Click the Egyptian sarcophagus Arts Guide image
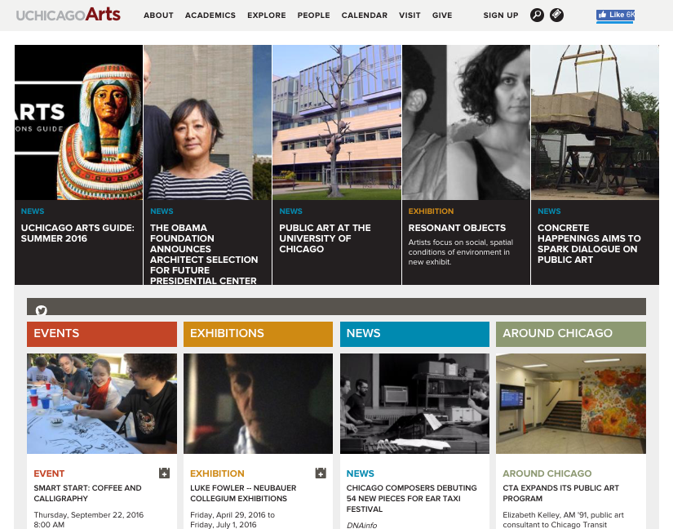The width and height of the screenshot is (673, 529). pos(78,122)
